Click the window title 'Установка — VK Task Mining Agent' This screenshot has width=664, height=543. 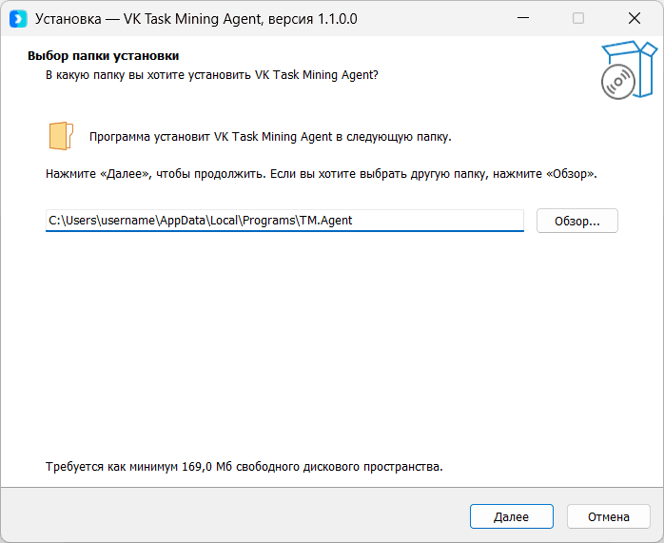[148, 19]
